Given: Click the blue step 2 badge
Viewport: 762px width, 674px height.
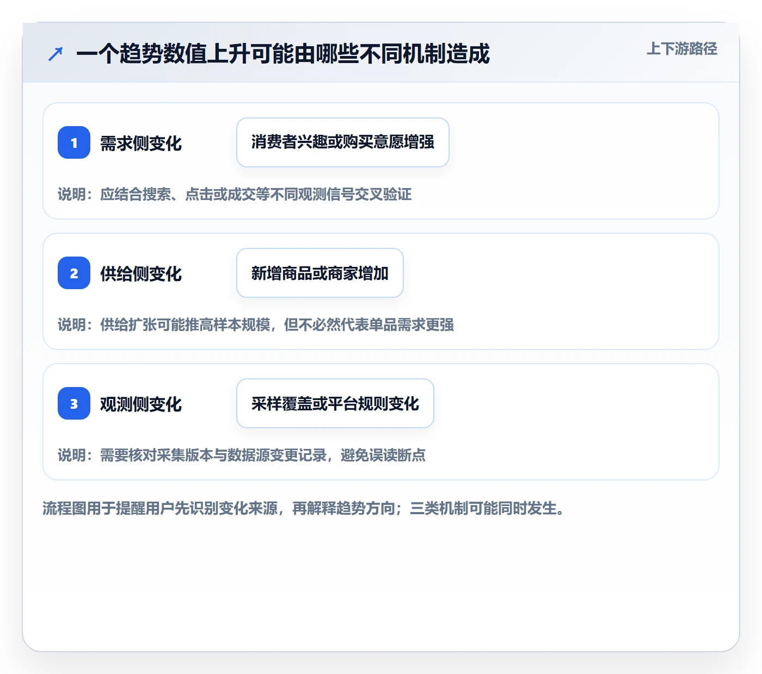Looking at the screenshot, I should click(74, 273).
